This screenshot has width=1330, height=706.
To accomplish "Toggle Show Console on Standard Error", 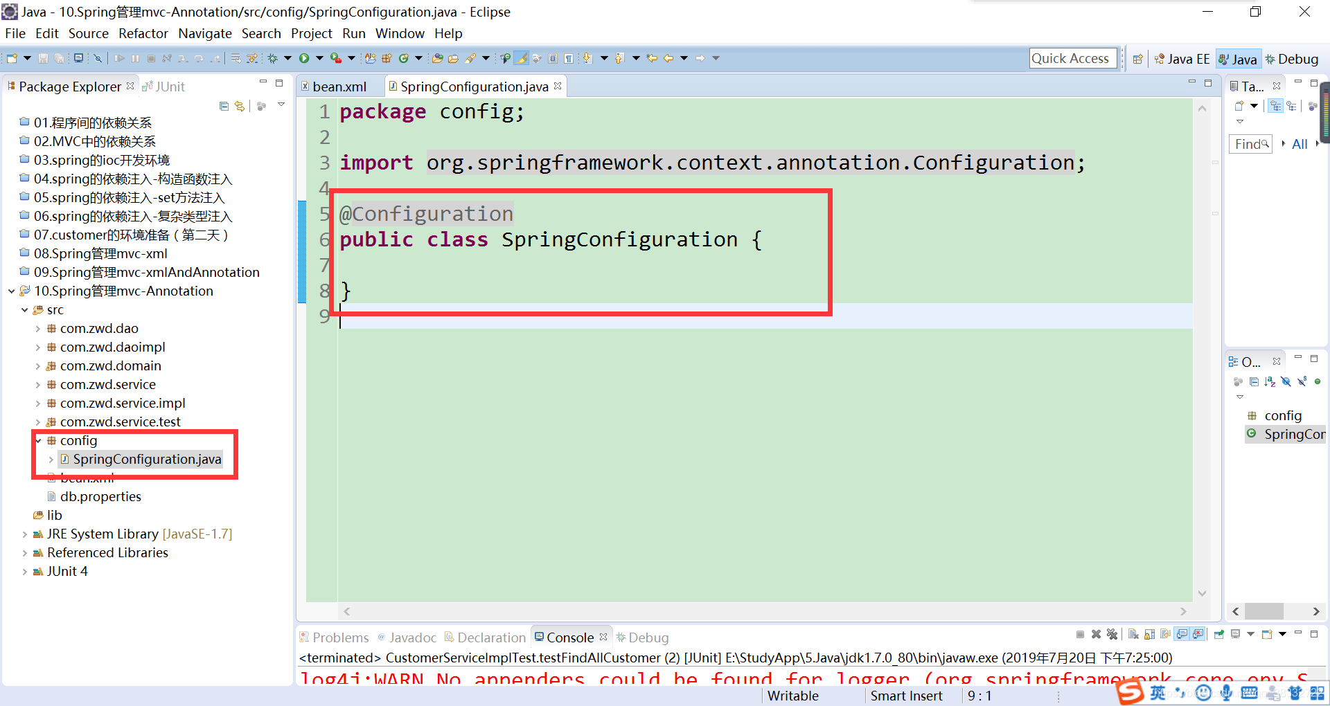I will [x=1198, y=634].
